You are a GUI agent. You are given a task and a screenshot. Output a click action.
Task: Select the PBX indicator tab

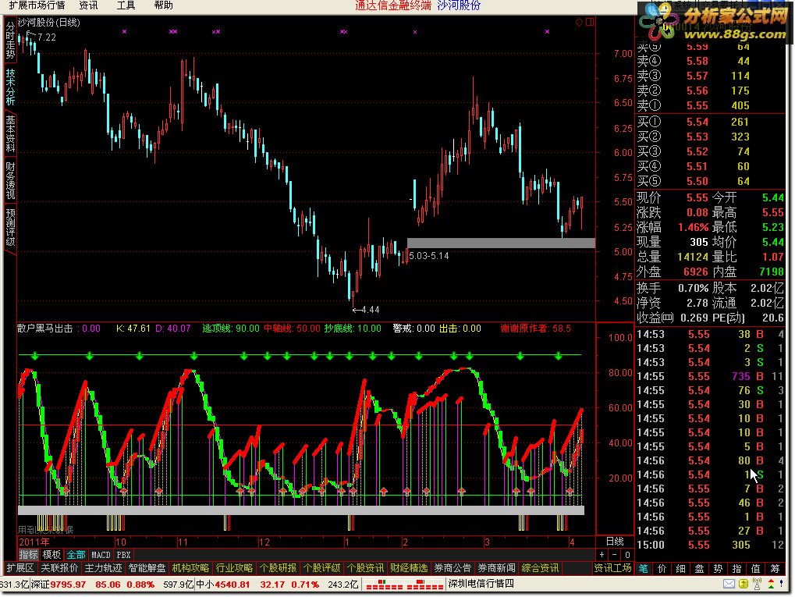[x=123, y=555]
